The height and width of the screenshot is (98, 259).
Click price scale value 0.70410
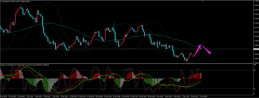(x=256, y=54)
